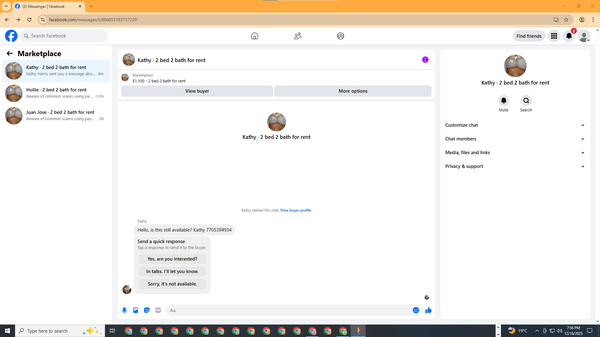Click the View buyer button
Screen dimensions: 600x337
(x=197, y=91)
